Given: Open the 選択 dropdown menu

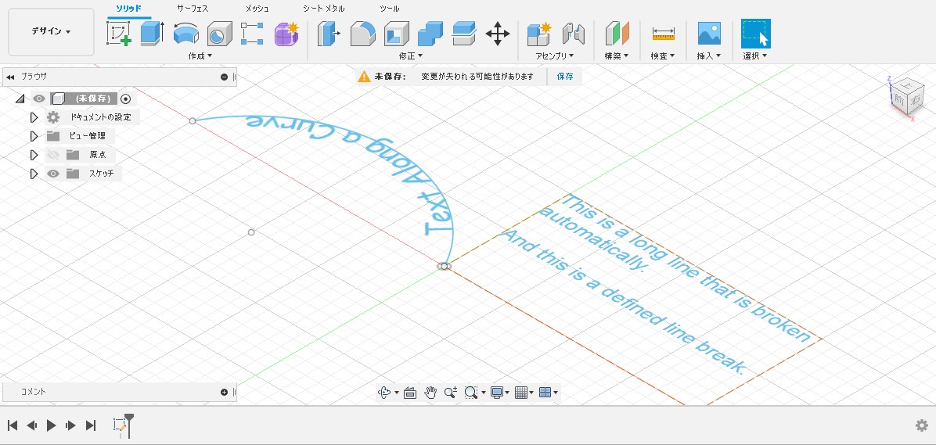Looking at the screenshot, I should coord(755,56).
